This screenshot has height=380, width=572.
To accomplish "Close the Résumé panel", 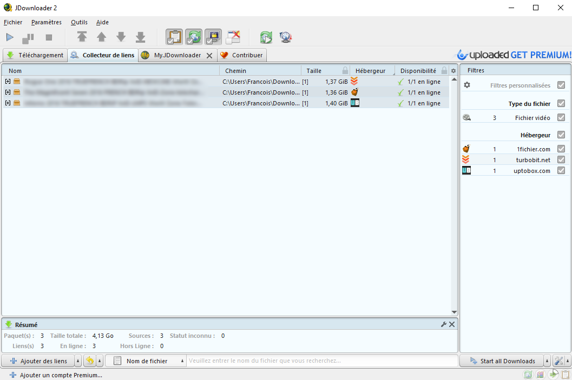I will point(452,324).
